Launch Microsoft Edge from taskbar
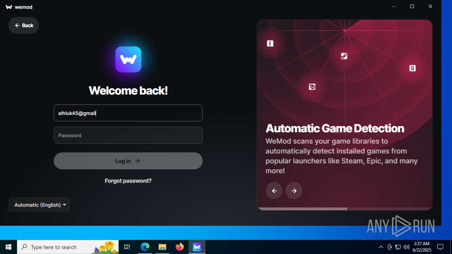This screenshot has width=452, height=254. pos(145,247)
